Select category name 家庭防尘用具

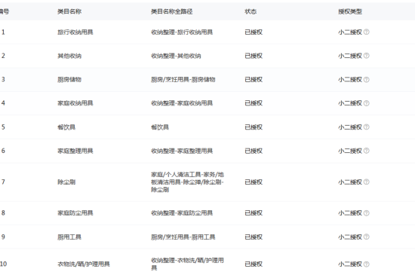point(75,213)
